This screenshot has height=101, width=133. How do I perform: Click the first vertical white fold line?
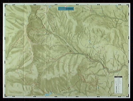pyautogui.click(x=24, y=50)
